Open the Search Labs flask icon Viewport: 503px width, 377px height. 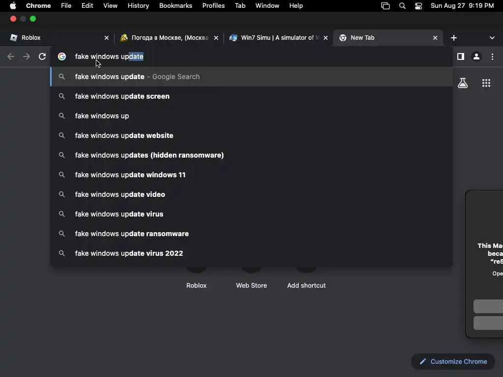click(463, 83)
